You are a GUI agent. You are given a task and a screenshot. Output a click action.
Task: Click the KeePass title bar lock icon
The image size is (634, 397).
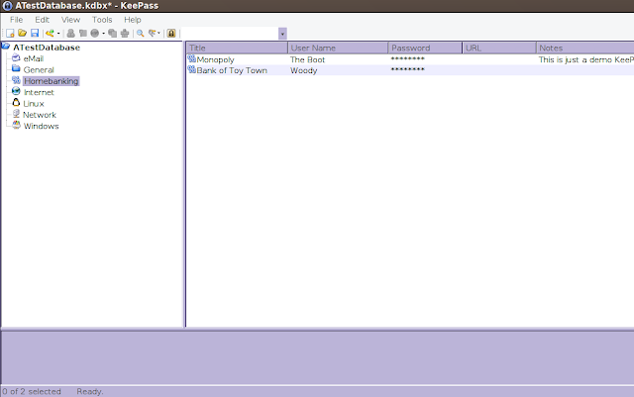click(x=7, y=6)
